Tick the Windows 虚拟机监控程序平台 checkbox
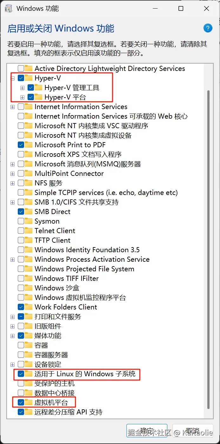220x444 pixels. [21, 297]
